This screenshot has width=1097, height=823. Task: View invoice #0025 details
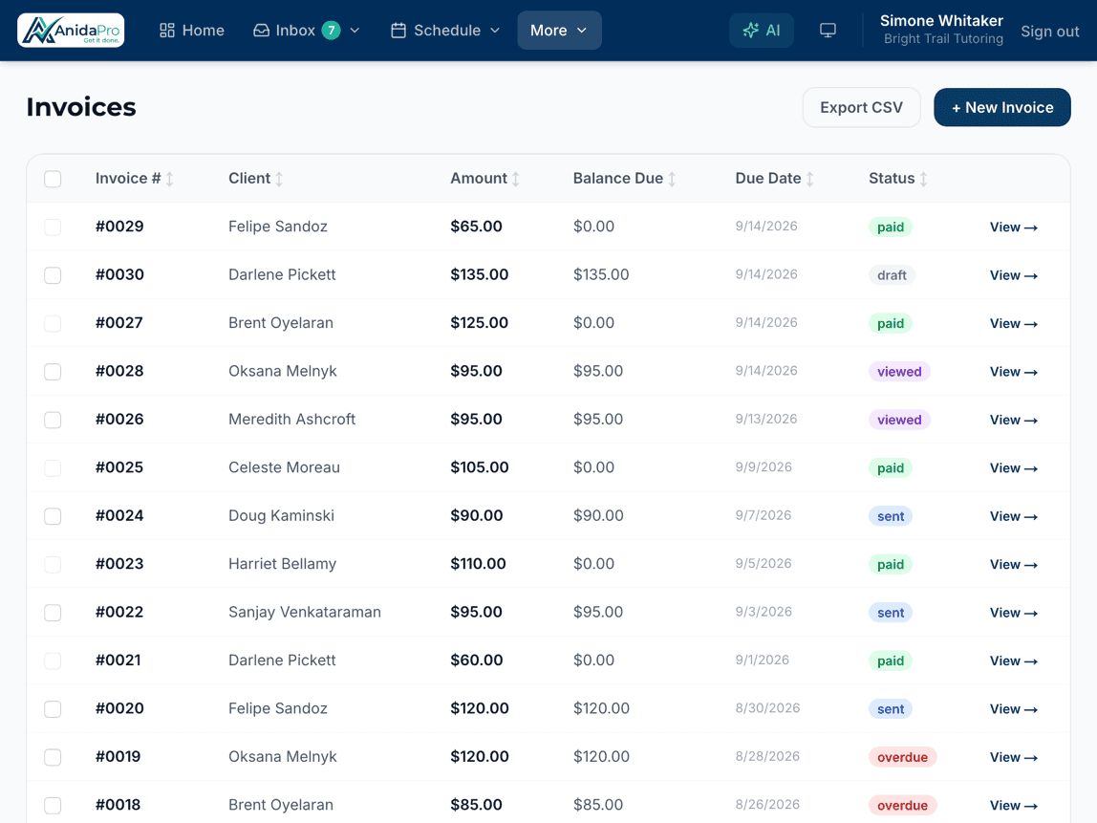(x=1013, y=468)
